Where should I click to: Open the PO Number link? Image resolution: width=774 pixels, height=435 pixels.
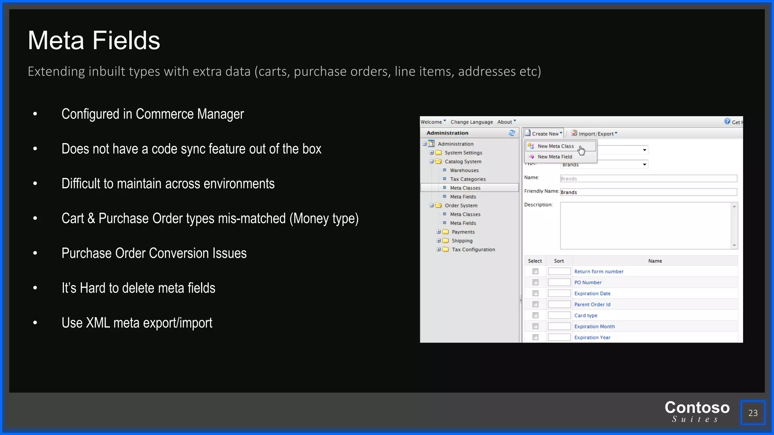pos(588,282)
